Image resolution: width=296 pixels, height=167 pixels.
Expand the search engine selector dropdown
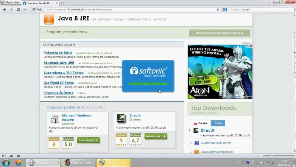228,10
